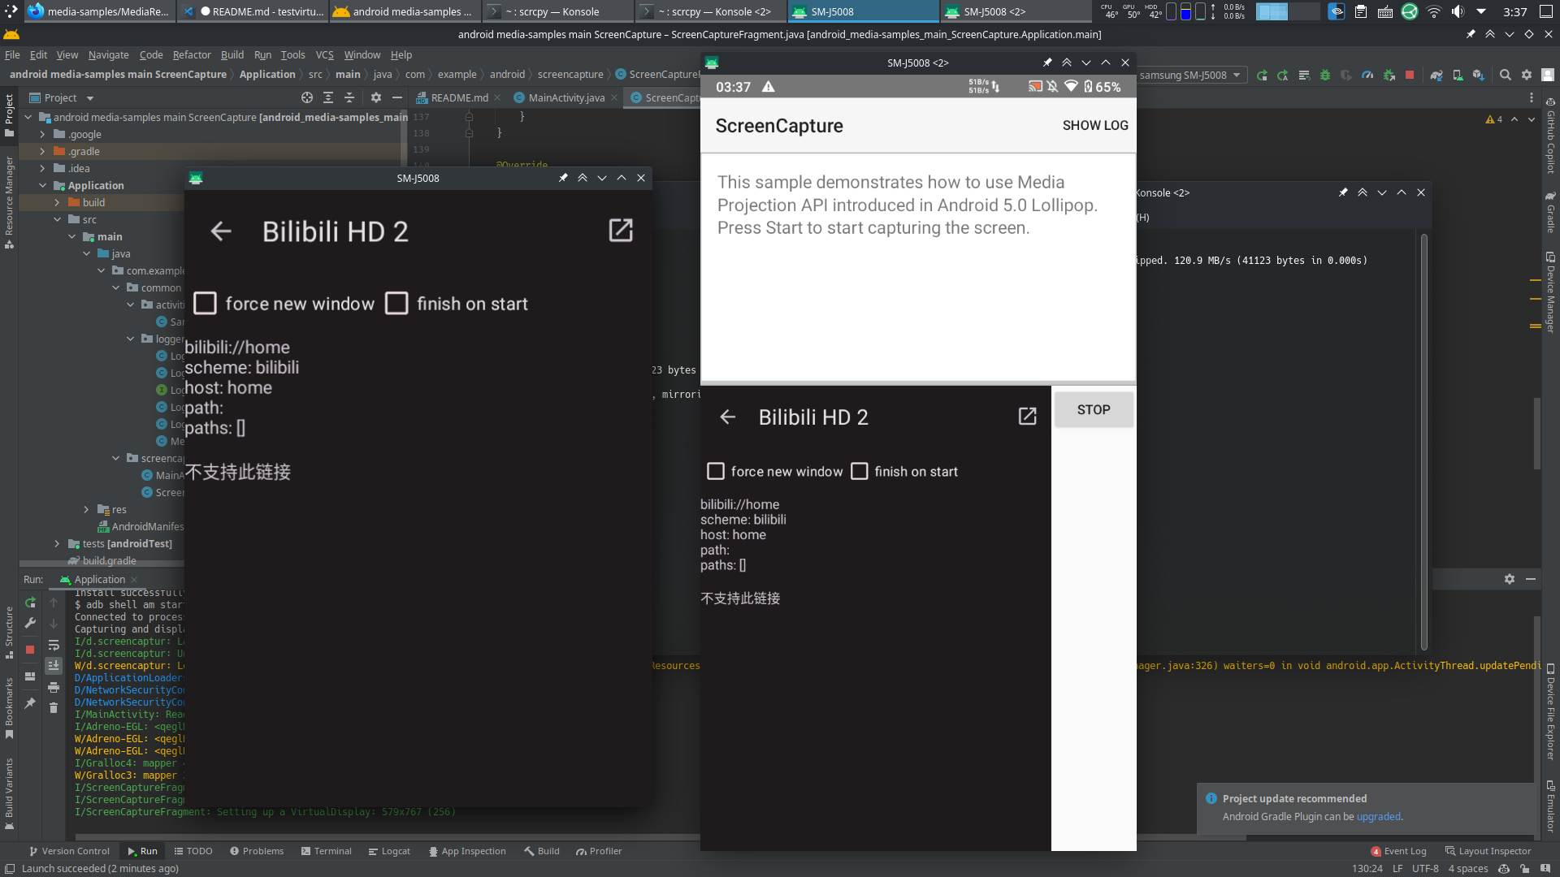This screenshot has width=1560, height=877.
Task: Open the Android Profiler gauge icon
Action: pos(1367,75)
